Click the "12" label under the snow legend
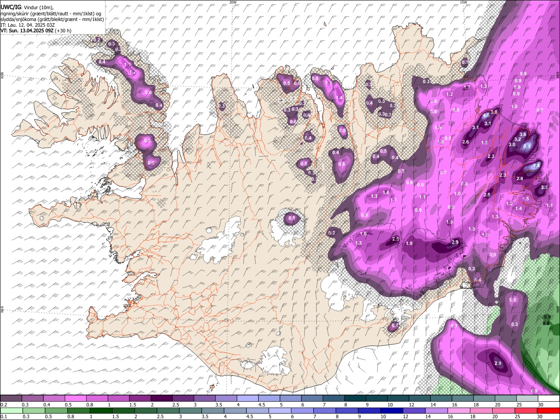 pos(412,405)
